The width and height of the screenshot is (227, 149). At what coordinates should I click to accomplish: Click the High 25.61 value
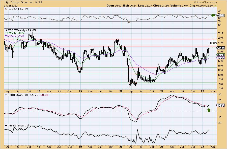[x=130, y=6]
